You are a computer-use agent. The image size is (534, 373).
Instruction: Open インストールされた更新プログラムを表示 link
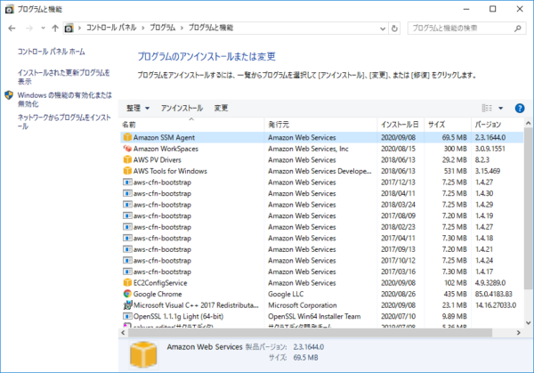[x=64, y=77]
